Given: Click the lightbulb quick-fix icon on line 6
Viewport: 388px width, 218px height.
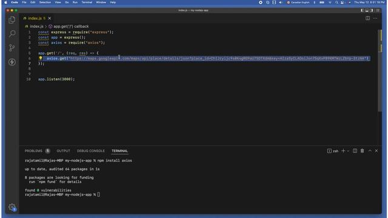Looking at the screenshot, I should pos(41,58).
